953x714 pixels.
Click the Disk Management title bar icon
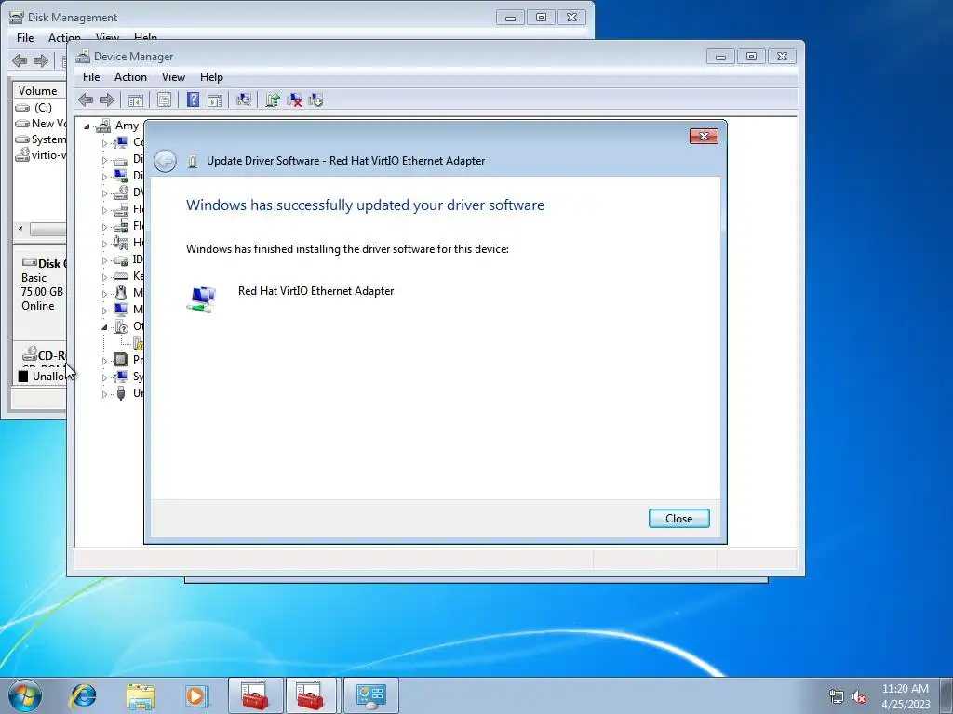point(17,18)
